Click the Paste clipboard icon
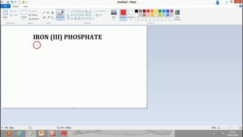This screenshot has width=243, height=137. (5, 13)
